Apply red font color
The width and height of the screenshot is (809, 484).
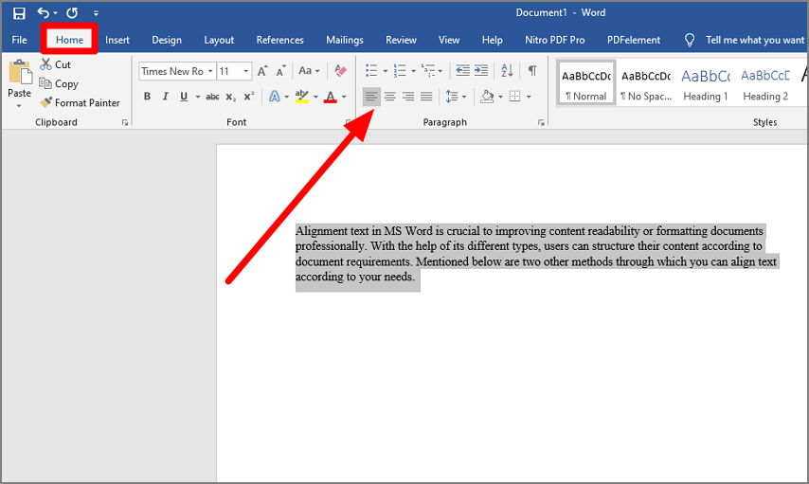(331, 97)
